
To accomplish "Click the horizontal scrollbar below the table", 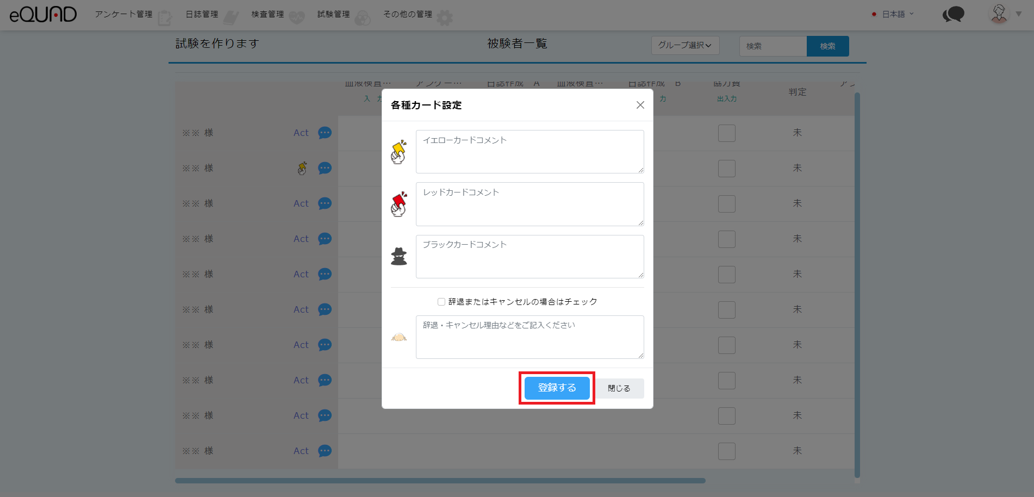I will tap(440, 481).
